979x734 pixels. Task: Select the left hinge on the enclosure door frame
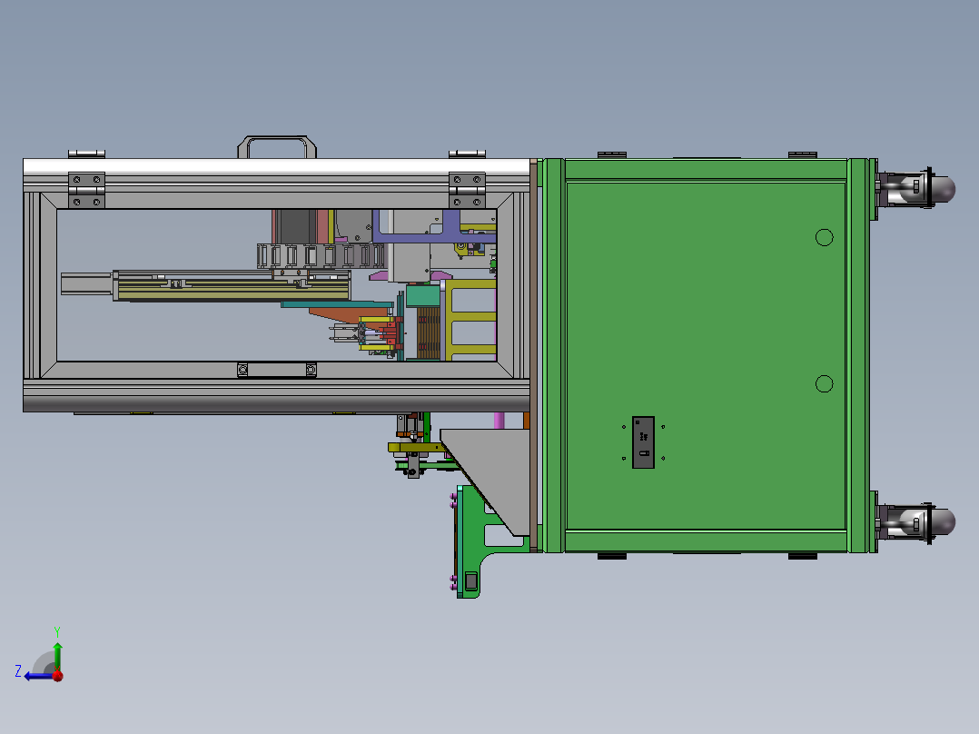click(86, 190)
